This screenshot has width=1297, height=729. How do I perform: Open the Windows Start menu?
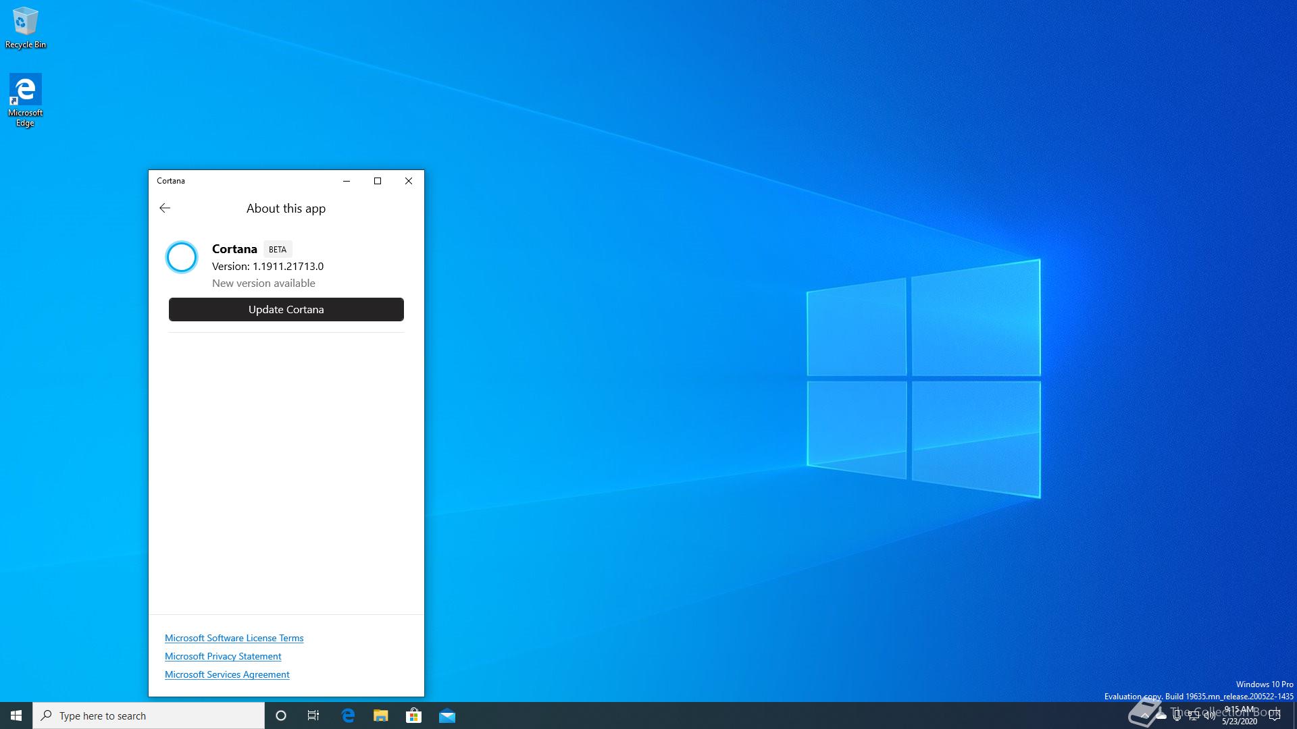pyautogui.click(x=16, y=715)
